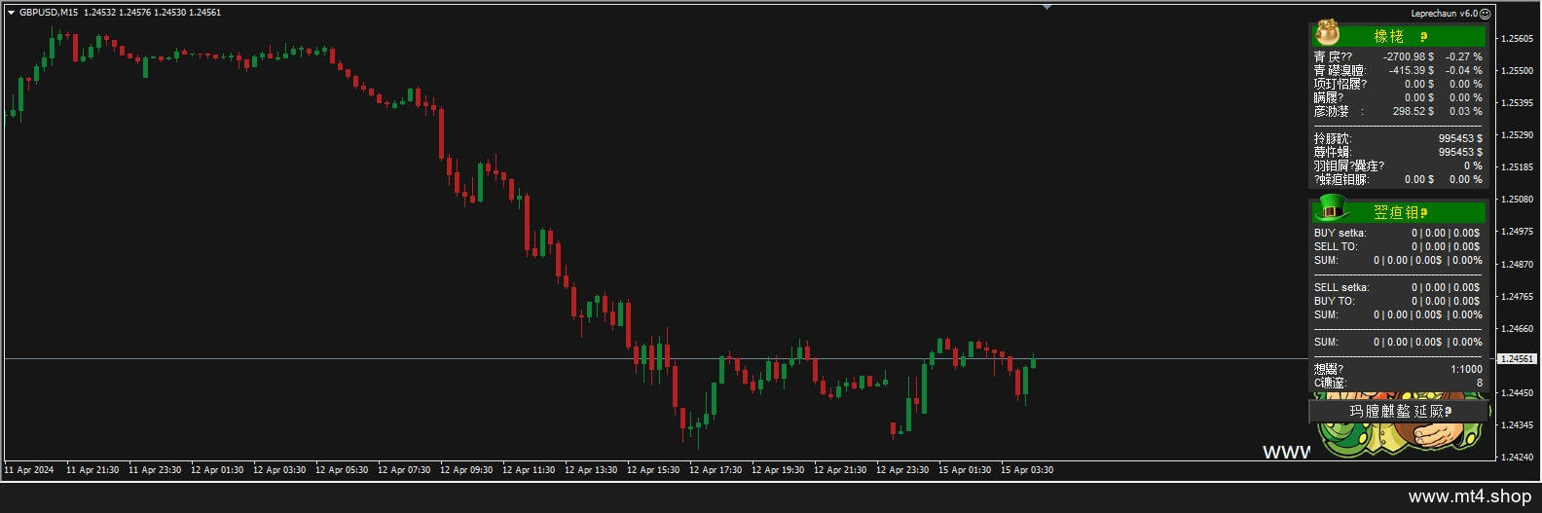Image resolution: width=1542 pixels, height=513 pixels.
Task: Click the -0.27 % percentage value
Action: tap(1463, 57)
